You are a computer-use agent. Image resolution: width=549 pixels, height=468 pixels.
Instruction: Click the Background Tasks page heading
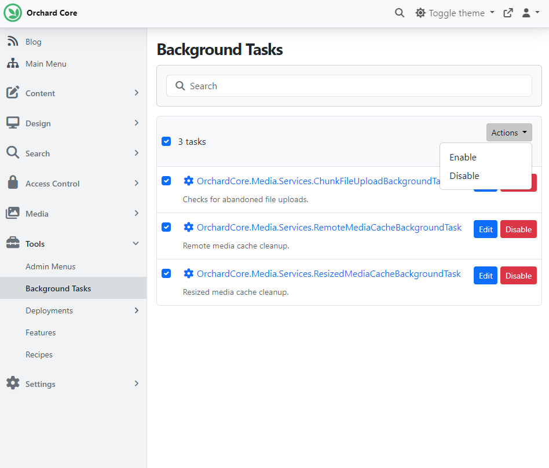[x=219, y=49]
